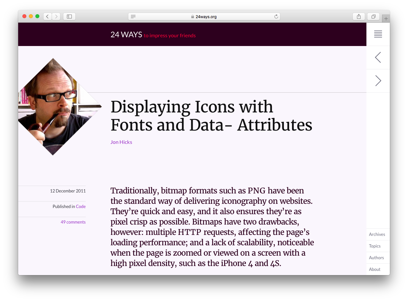
Task: Toggle the site's hamburger navigation menu
Action: [378, 34]
